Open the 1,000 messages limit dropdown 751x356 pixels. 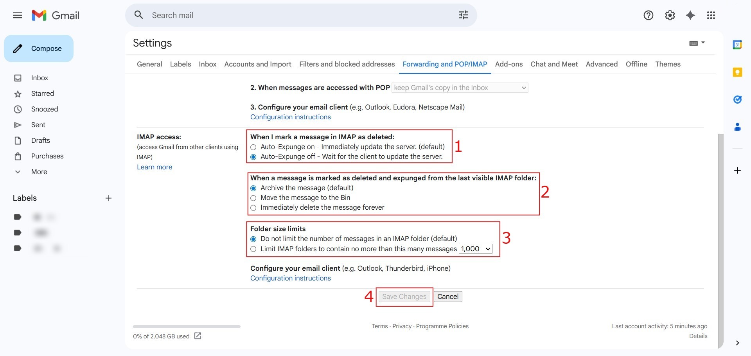click(476, 249)
